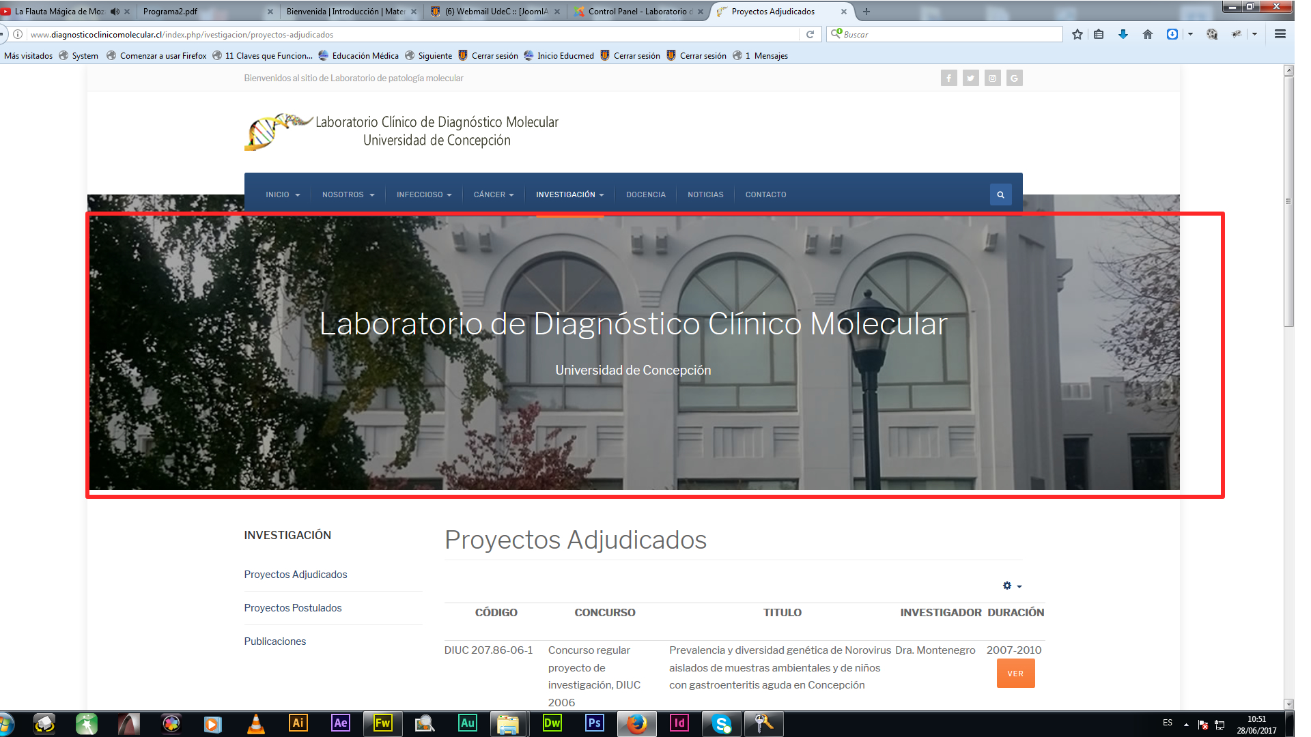
Task: Open the Firefox hamburger menu
Action: (1280, 34)
